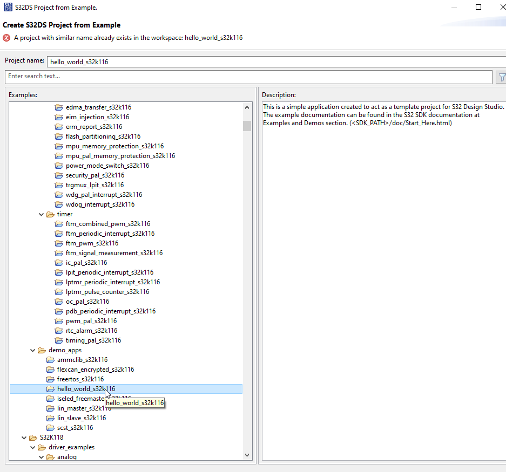Click the folder icon beside hello_world_s32k116
The width and height of the screenshot is (506, 472).
click(x=51, y=388)
